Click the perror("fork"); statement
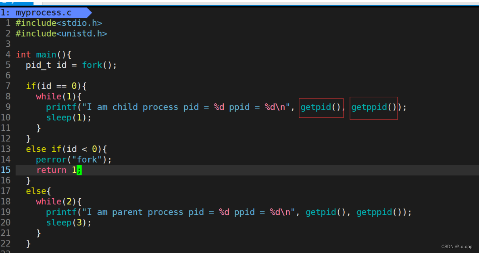 74,160
